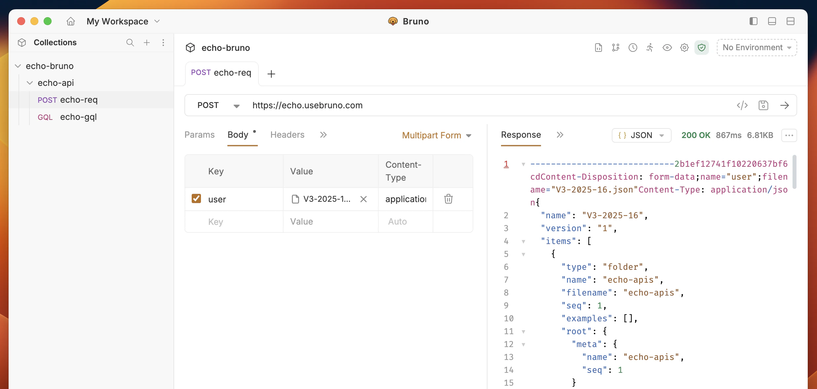Open the collection runner icon
This screenshot has height=389, width=817.
click(x=650, y=48)
